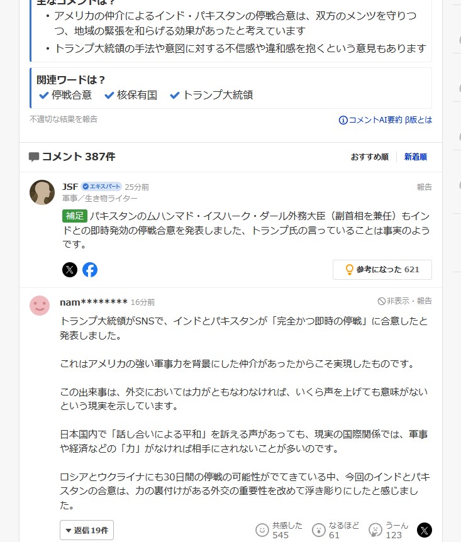The height and width of the screenshot is (542, 461).
Task: Open the JSF username link
Action: point(70,187)
